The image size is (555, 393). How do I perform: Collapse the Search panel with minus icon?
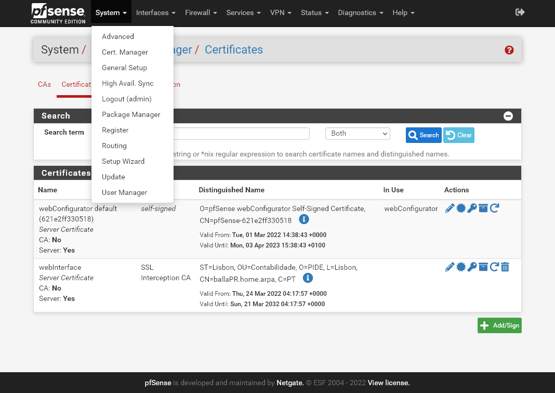coord(508,116)
